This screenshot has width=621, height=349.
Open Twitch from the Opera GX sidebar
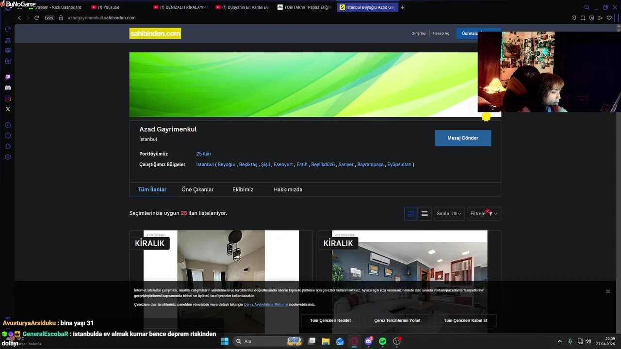tap(8, 77)
